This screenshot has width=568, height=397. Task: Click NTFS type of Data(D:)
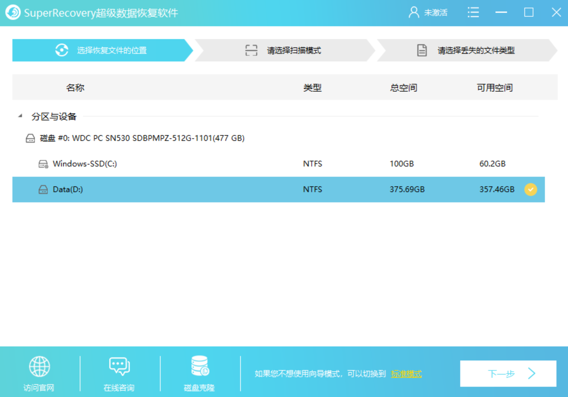(313, 190)
